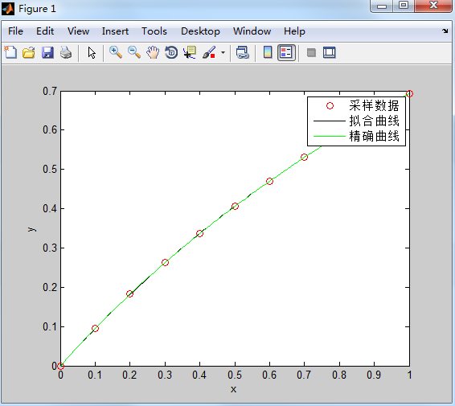The width and height of the screenshot is (455, 406).
Task: Click the red data marker at x=0.3
Action: click(x=165, y=263)
